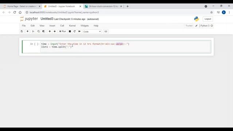Click the pencil edit mode indicator
This screenshot has height=131, width=233.
(197, 26)
